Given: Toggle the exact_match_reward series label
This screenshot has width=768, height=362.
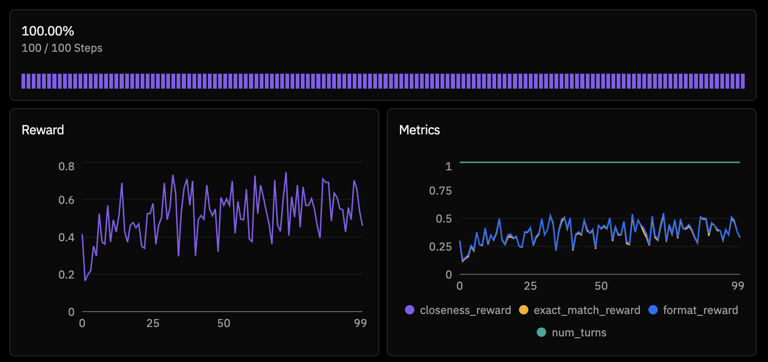Looking at the screenshot, I should coord(587,310).
